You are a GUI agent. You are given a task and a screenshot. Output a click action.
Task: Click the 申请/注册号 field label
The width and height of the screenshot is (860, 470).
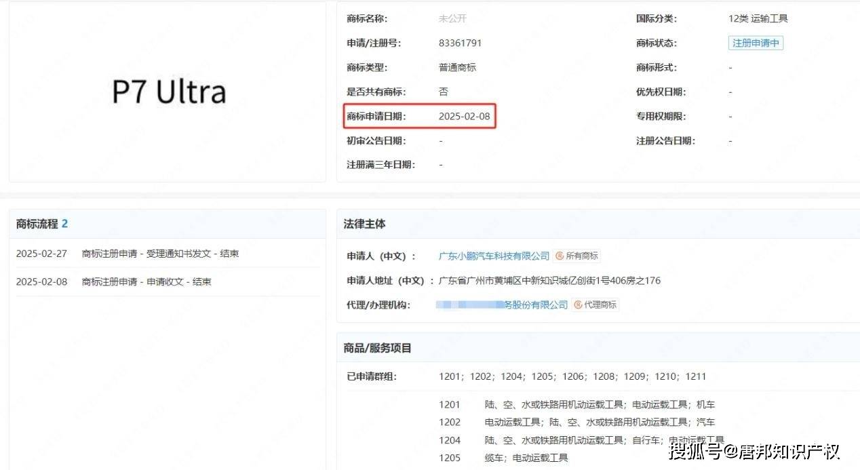pyautogui.click(x=374, y=43)
